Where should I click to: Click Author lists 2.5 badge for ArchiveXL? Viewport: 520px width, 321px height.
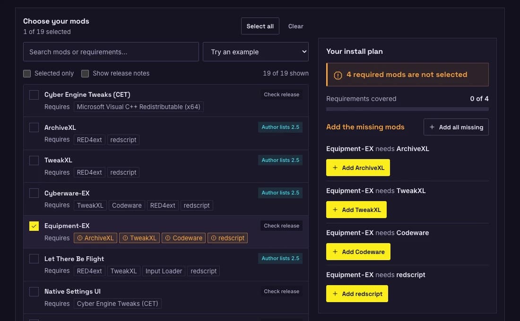point(280,127)
